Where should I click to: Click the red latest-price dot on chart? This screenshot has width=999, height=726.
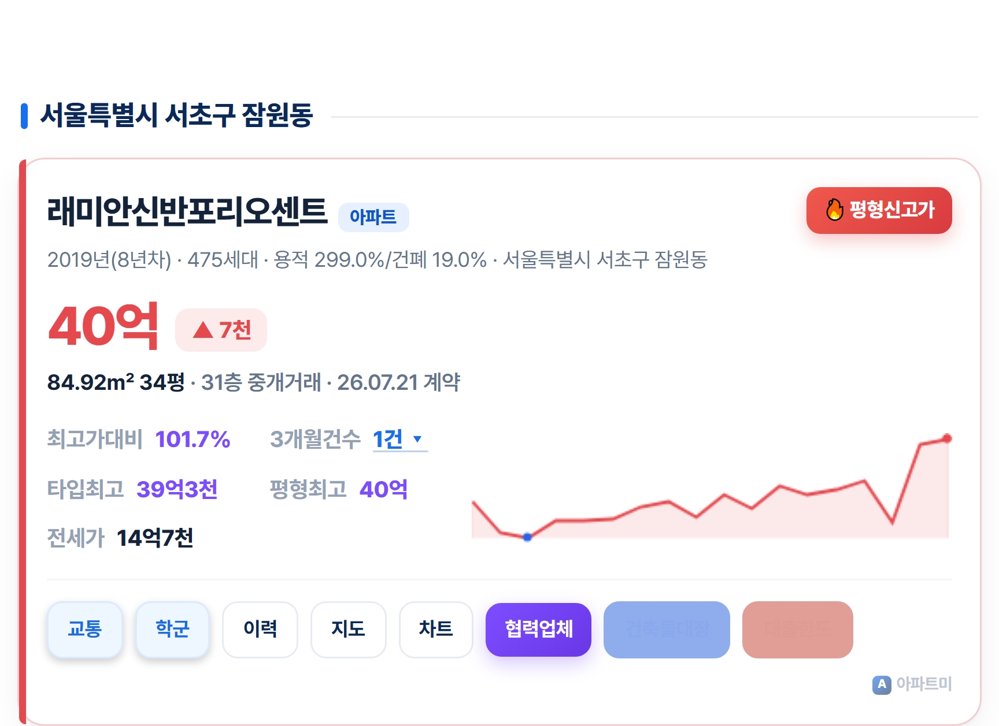click(x=947, y=438)
